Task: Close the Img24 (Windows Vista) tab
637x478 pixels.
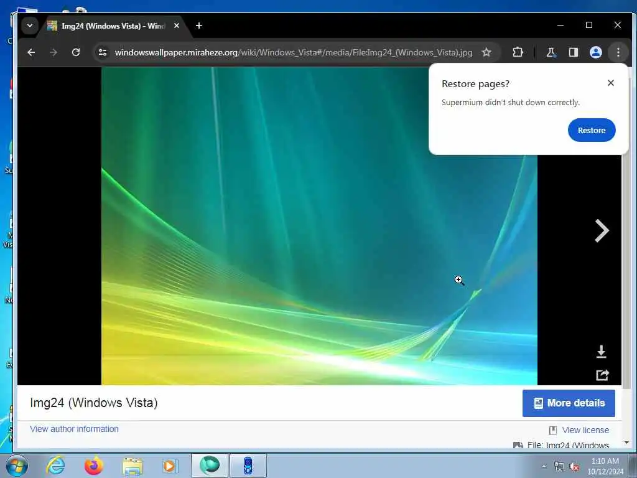Action: coord(177,26)
